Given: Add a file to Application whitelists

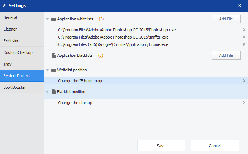Looking at the screenshot, I should click(x=226, y=19).
